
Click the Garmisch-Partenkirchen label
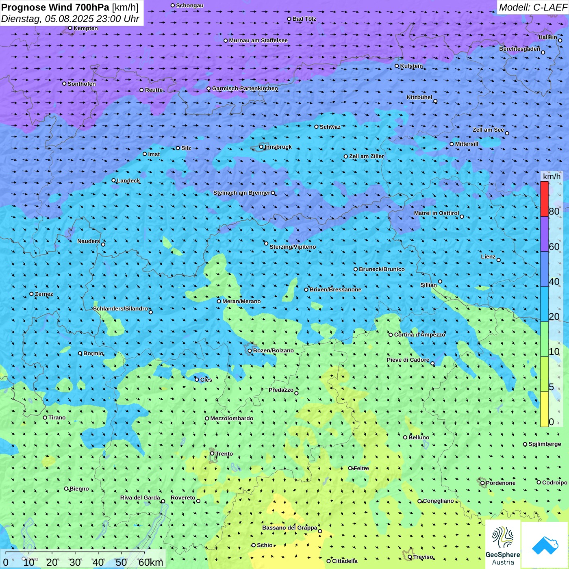[245, 88]
